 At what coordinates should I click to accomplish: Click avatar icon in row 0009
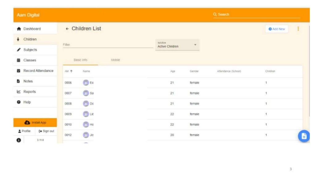[x=86, y=114]
